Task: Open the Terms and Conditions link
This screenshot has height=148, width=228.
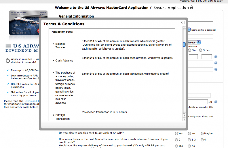Action: pyautogui.click(x=31, y=101)
